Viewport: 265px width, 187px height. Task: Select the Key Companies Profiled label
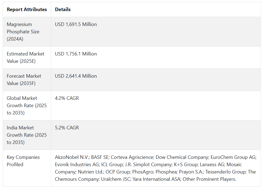point(23,161)
